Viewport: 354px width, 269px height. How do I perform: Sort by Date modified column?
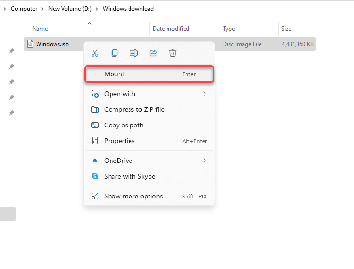(x=171, y=29)
